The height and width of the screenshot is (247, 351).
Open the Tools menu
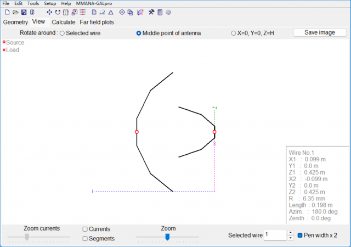(x=33, y=3)
